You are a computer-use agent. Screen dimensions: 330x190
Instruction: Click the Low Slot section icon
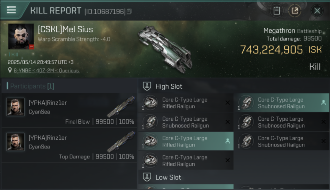pos(147,177)
